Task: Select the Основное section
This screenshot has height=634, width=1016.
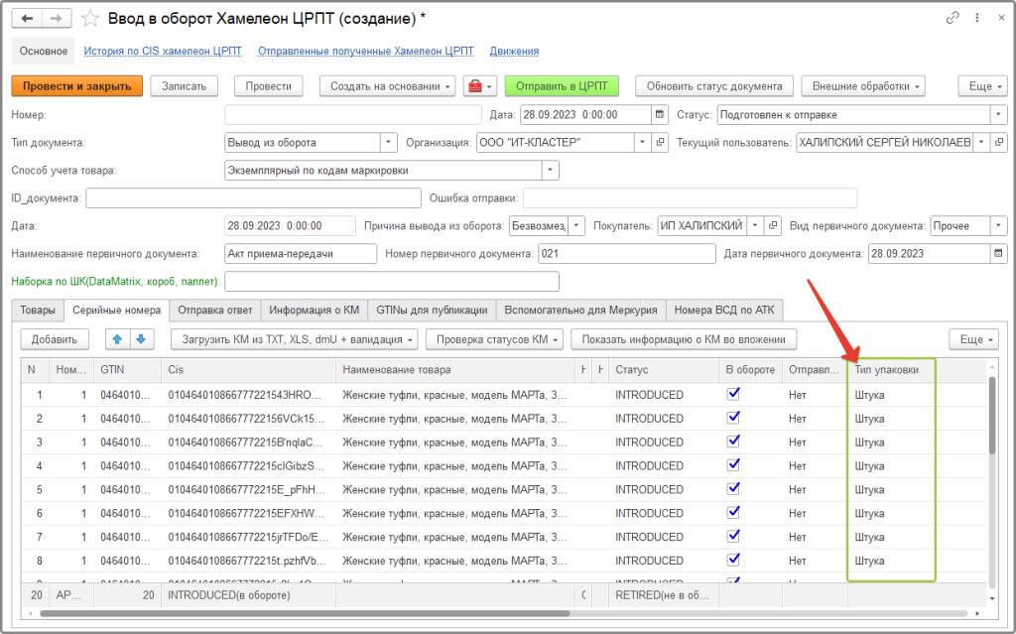Action: click(x=44, y=52)
